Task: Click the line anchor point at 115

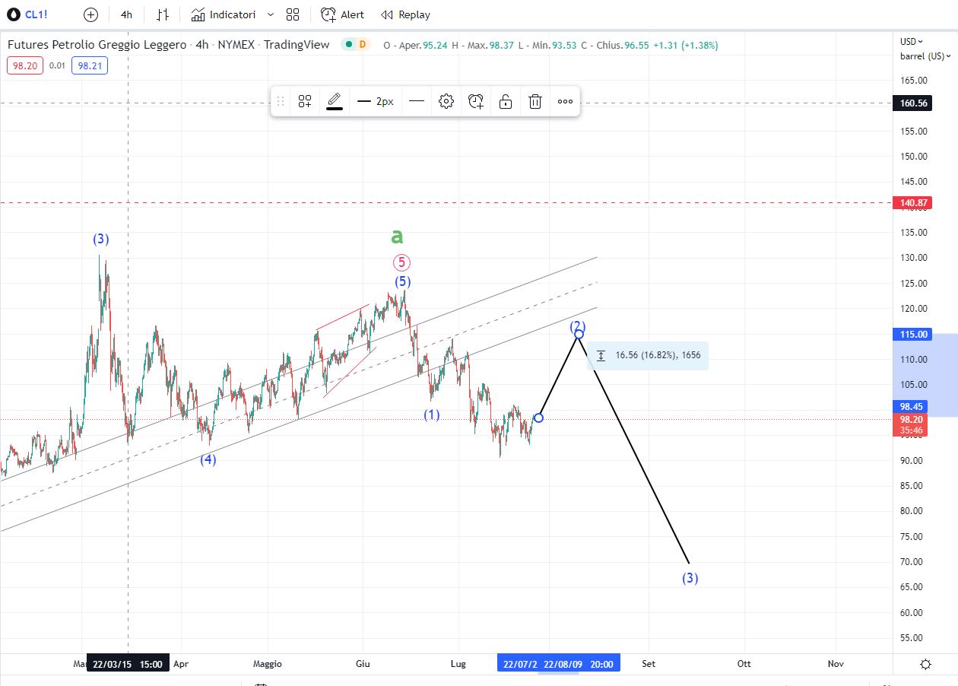Action: click(579, 334)
